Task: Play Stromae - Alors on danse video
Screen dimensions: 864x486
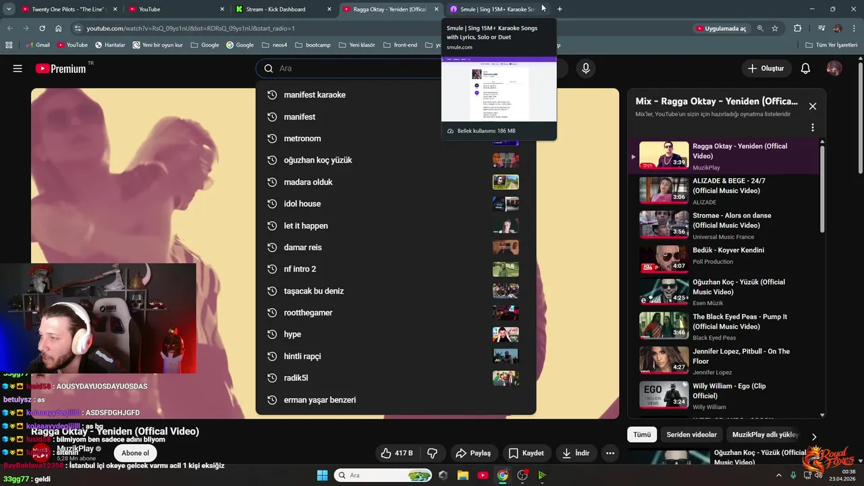Action: click(723, 225)
